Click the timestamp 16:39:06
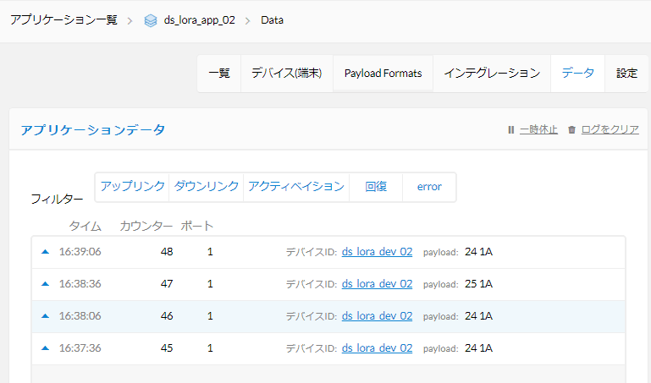The width and height of the screenshot is (651, 383). (80, 252)
